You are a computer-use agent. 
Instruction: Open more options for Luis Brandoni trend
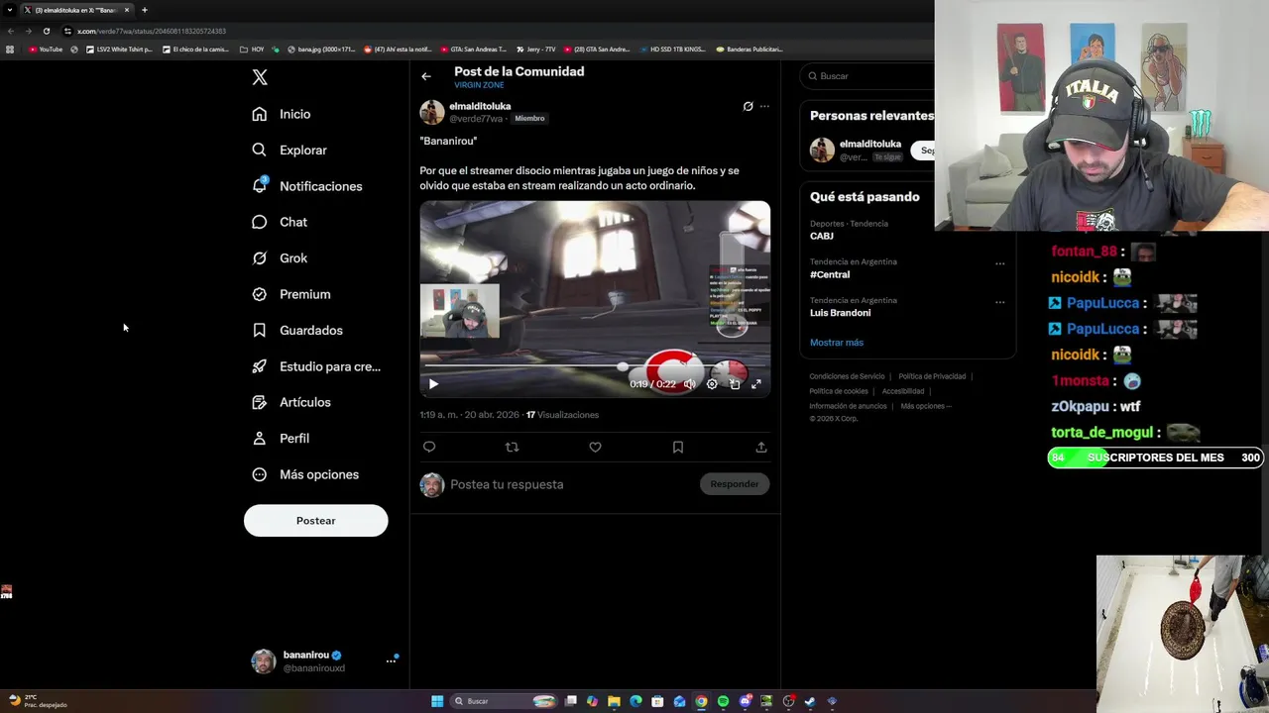point(999,302)
